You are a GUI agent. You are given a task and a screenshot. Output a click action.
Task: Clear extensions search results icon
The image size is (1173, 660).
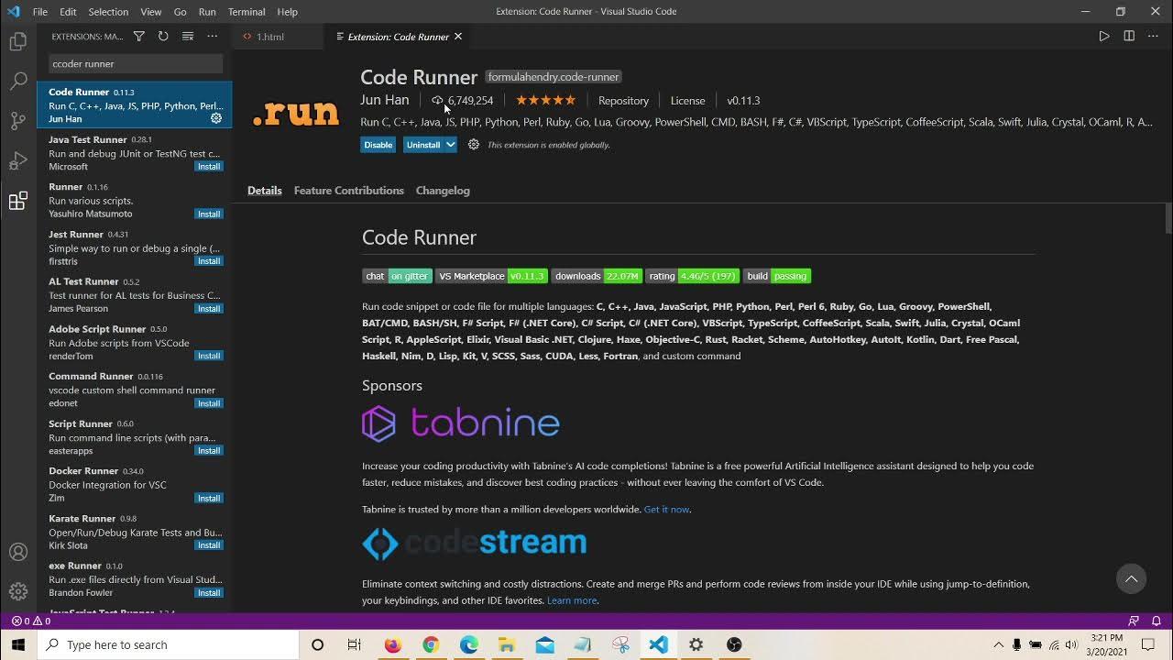point(188,37)
